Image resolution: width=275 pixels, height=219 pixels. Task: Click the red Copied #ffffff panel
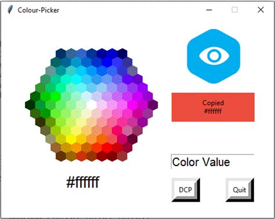click(213, 107)
